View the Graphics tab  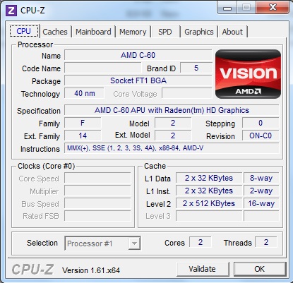199,32
